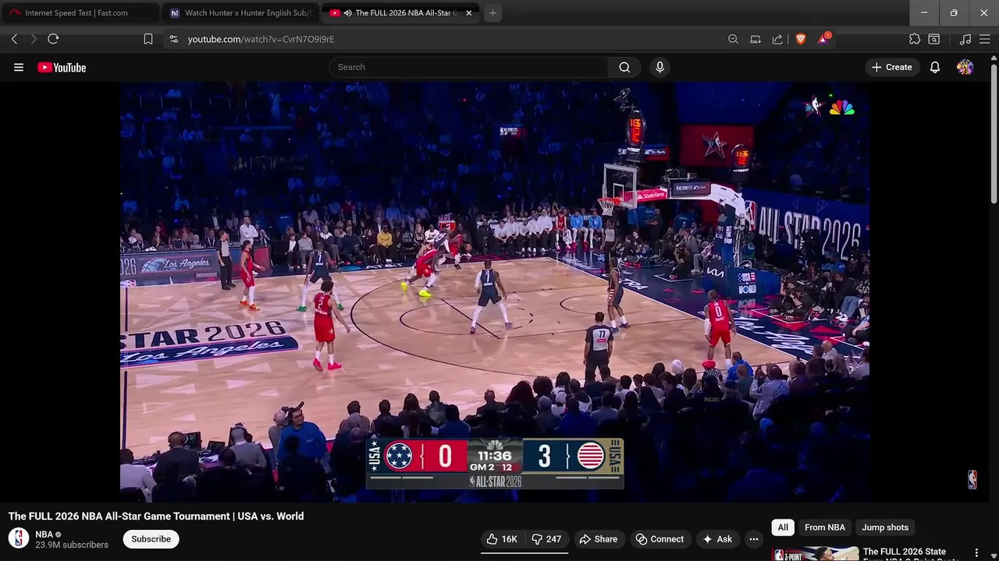999x561 pixels.
Task: Click the Ask button
Action: click(x=717, y=539)
